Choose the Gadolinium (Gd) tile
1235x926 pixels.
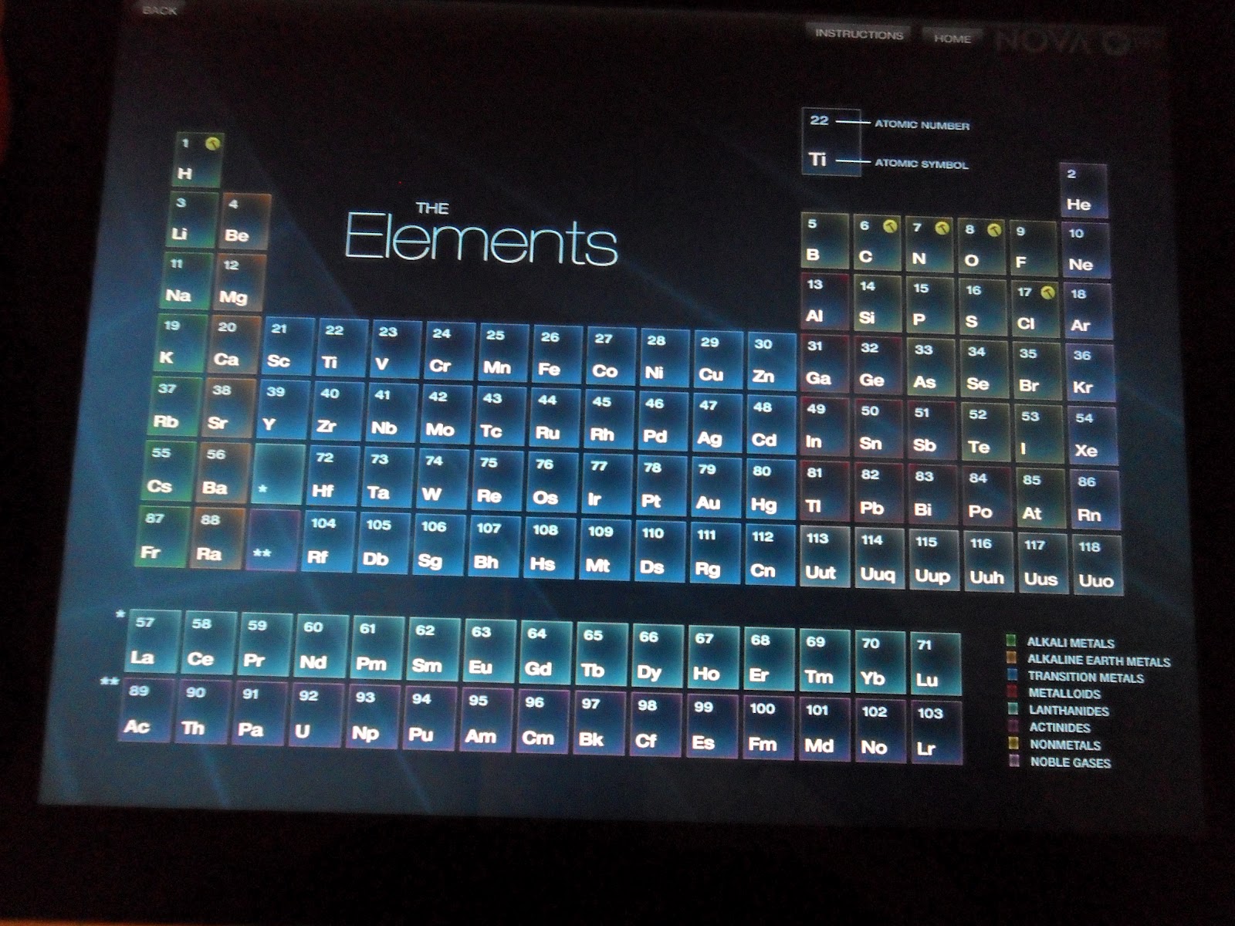(x=546, y=652)
